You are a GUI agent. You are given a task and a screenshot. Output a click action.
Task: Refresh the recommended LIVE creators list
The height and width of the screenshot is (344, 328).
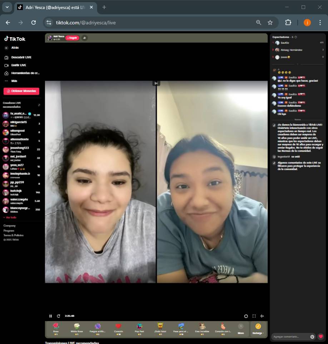pos(39,105)
